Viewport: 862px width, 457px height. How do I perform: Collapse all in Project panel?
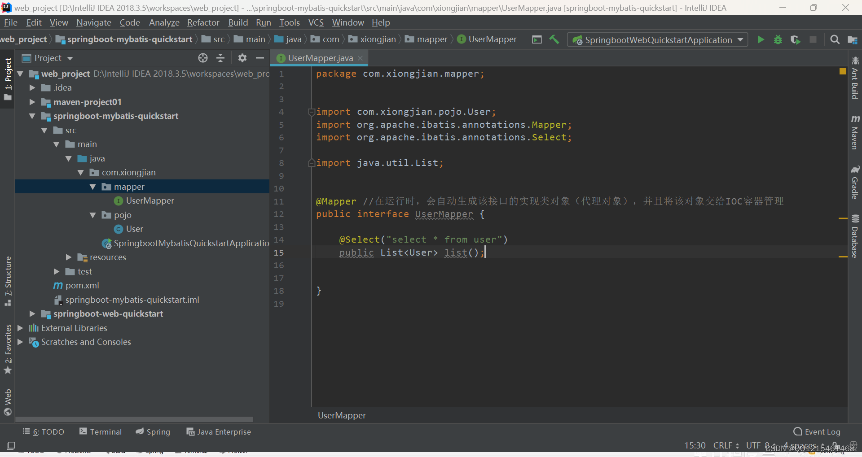click(x=220, y=58)
